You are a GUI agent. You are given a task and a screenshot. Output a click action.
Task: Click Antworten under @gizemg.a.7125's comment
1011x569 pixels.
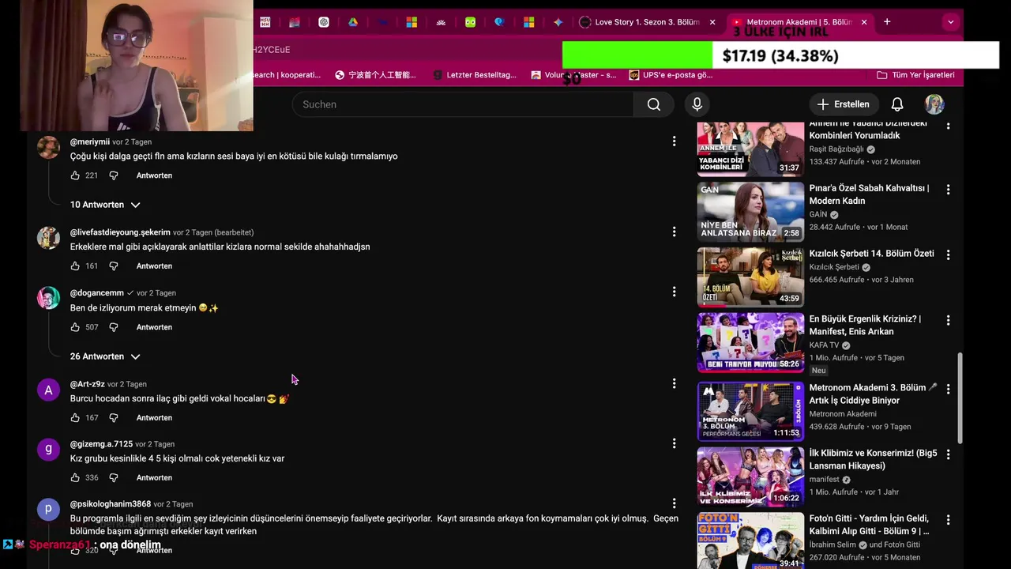pyautogui.click(x=154, y=477)
